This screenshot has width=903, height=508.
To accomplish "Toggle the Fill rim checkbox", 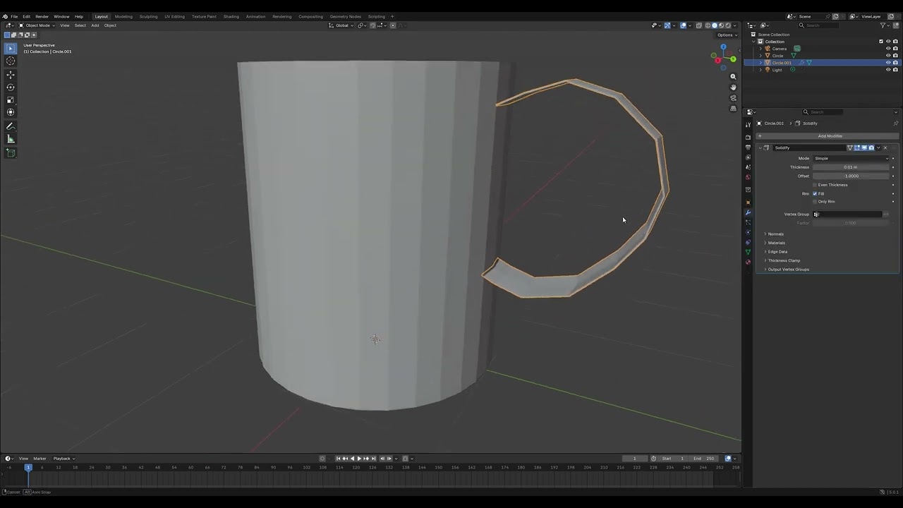I will 815,193.
